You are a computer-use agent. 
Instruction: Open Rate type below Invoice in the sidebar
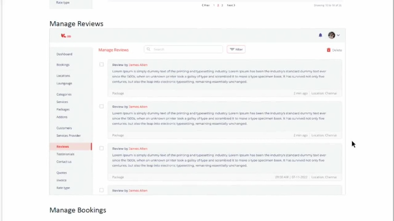coord(63,188)
